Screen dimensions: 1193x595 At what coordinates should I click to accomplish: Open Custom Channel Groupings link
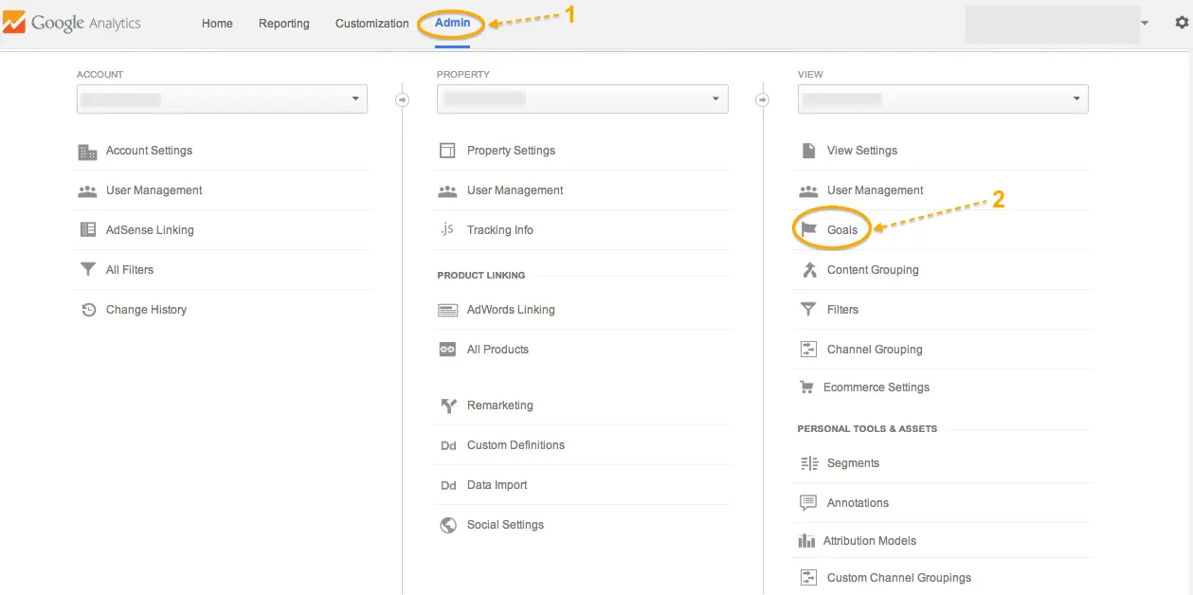(x=898, y=578)
